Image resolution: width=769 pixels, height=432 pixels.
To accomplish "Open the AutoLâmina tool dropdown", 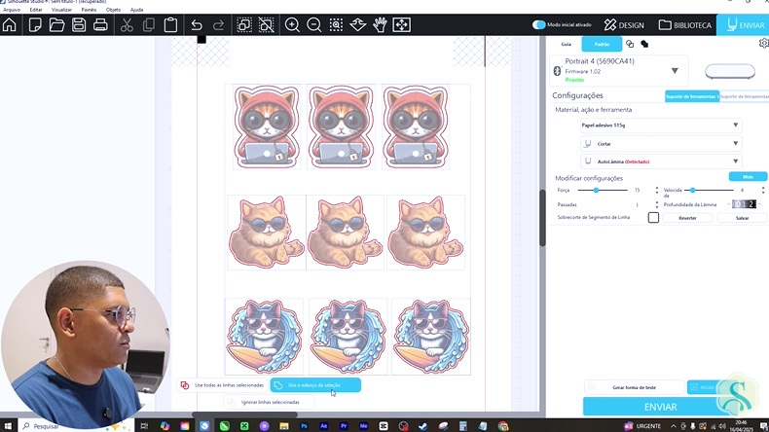I will pyautogui.click(x=661, y=161).
